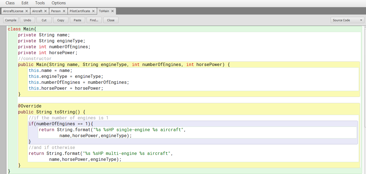This screenshot has width=366, height=174.
Task: Open the Source Code view dropdown
Action: (x=347, y=20)
